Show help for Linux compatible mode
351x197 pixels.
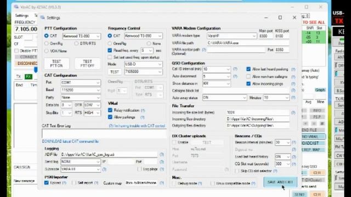click(253, 183)
